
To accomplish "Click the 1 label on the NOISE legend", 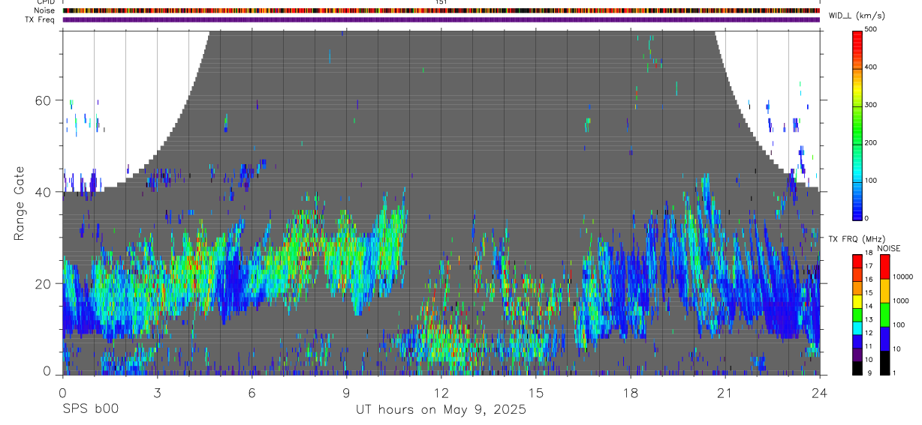I will 895,374.
